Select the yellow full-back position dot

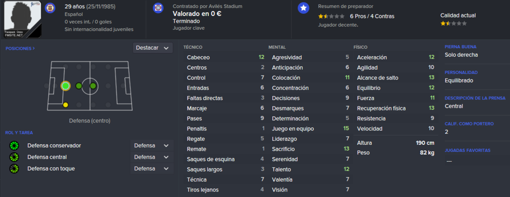click(65, 104)
